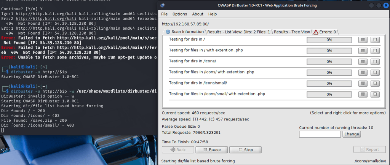The image size is (390, 165).
Task: Open the Errors: 0 tab
Action: (x=325, y=32)
